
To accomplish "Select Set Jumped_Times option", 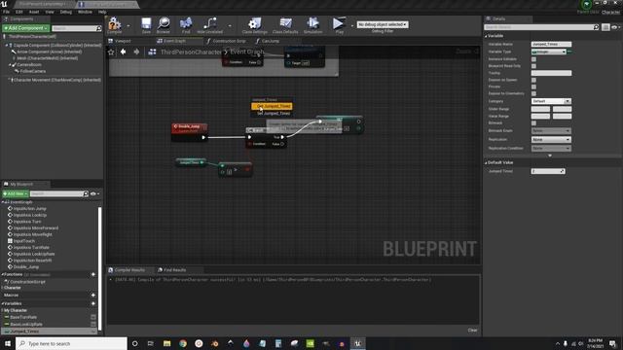I will [x=273, y=114].
